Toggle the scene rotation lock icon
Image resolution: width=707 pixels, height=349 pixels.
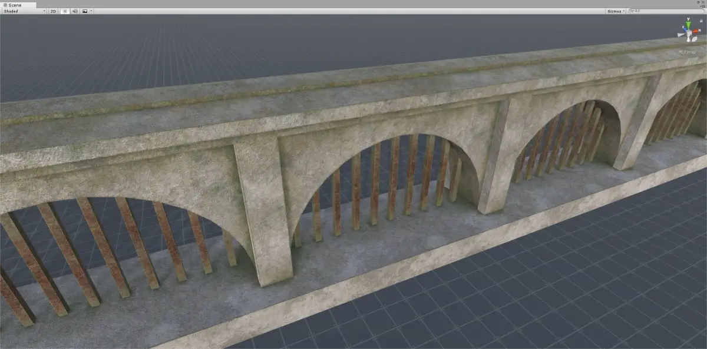701,21
